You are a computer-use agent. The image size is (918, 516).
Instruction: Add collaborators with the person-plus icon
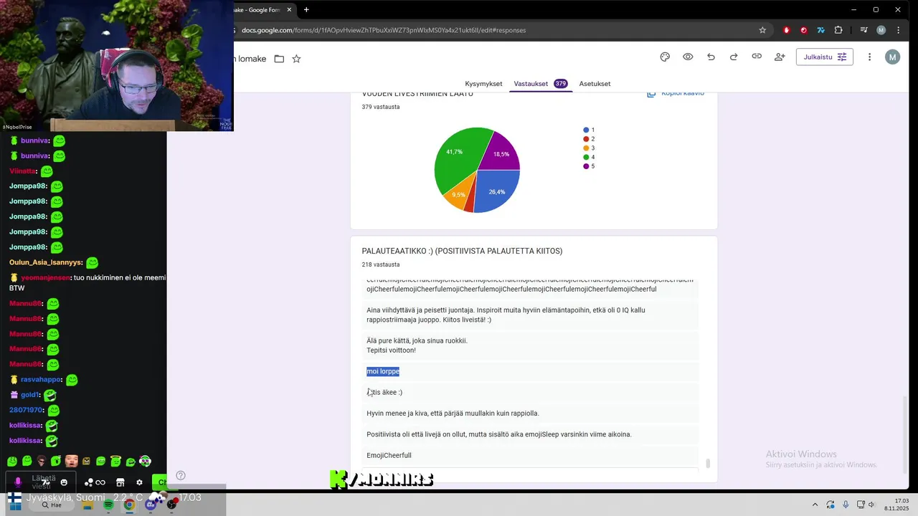point(780,57)
